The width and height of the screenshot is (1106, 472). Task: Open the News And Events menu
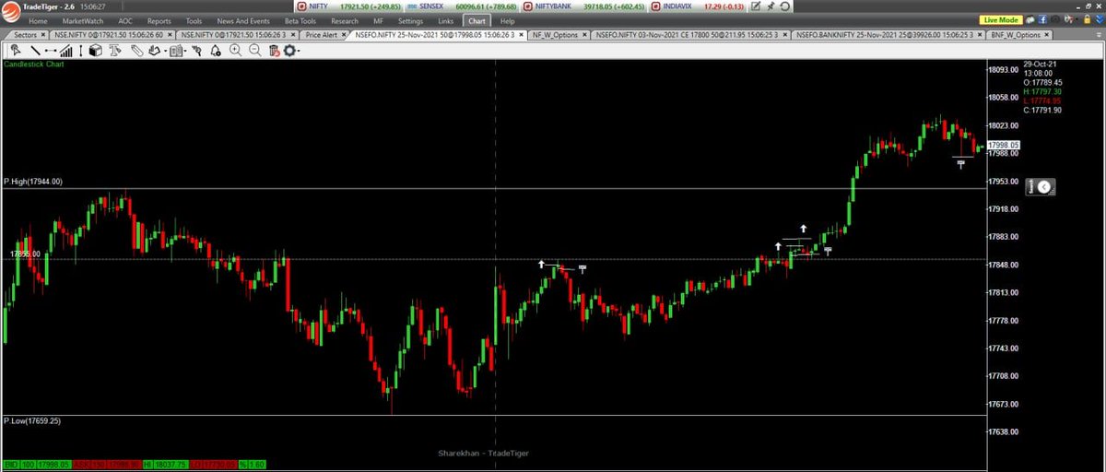pos(243,20)
